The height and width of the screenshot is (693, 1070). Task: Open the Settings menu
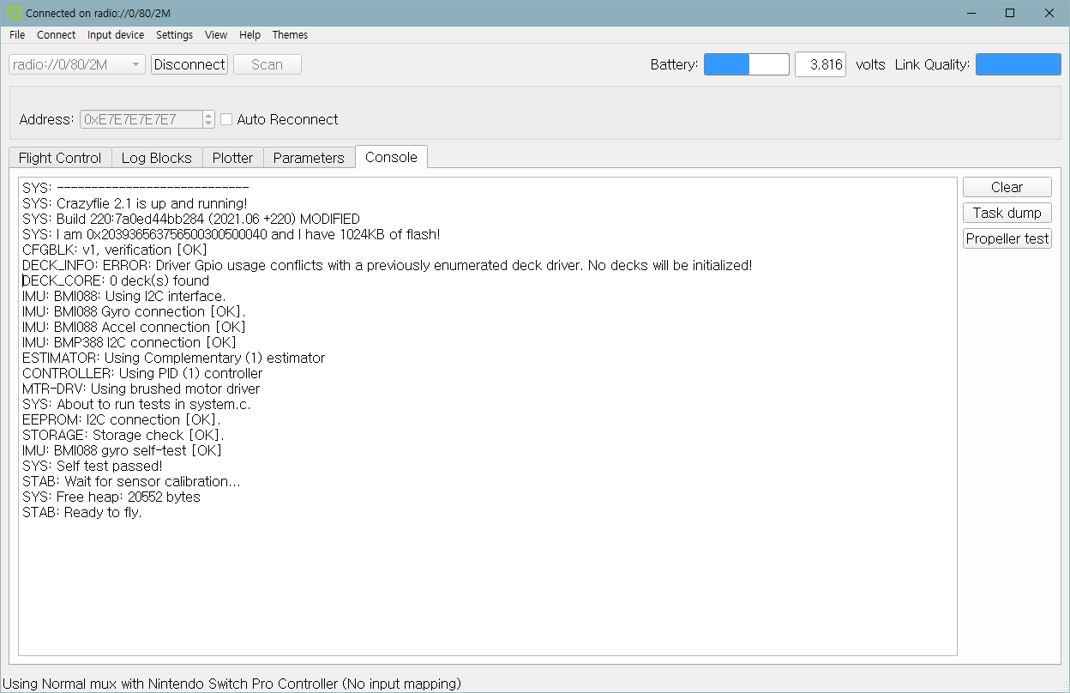[x=174, y=35]
